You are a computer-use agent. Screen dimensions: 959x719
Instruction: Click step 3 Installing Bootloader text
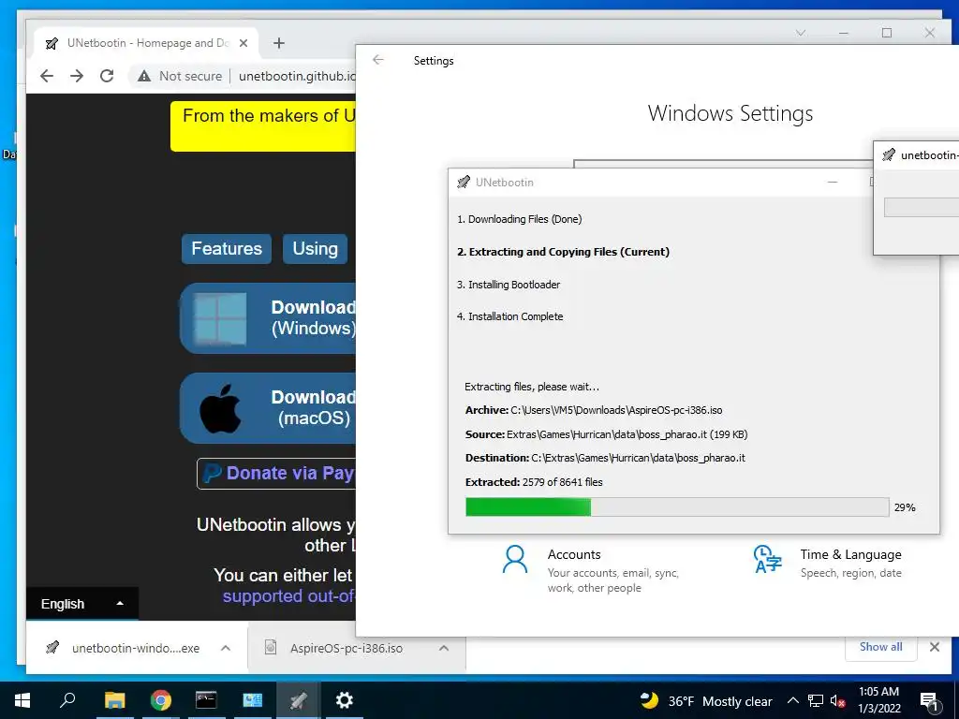coord(509,285)
